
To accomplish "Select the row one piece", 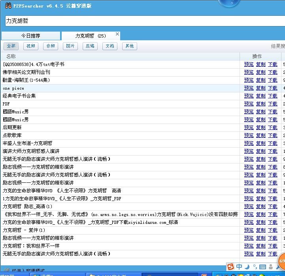I will (x=120, y=88).
